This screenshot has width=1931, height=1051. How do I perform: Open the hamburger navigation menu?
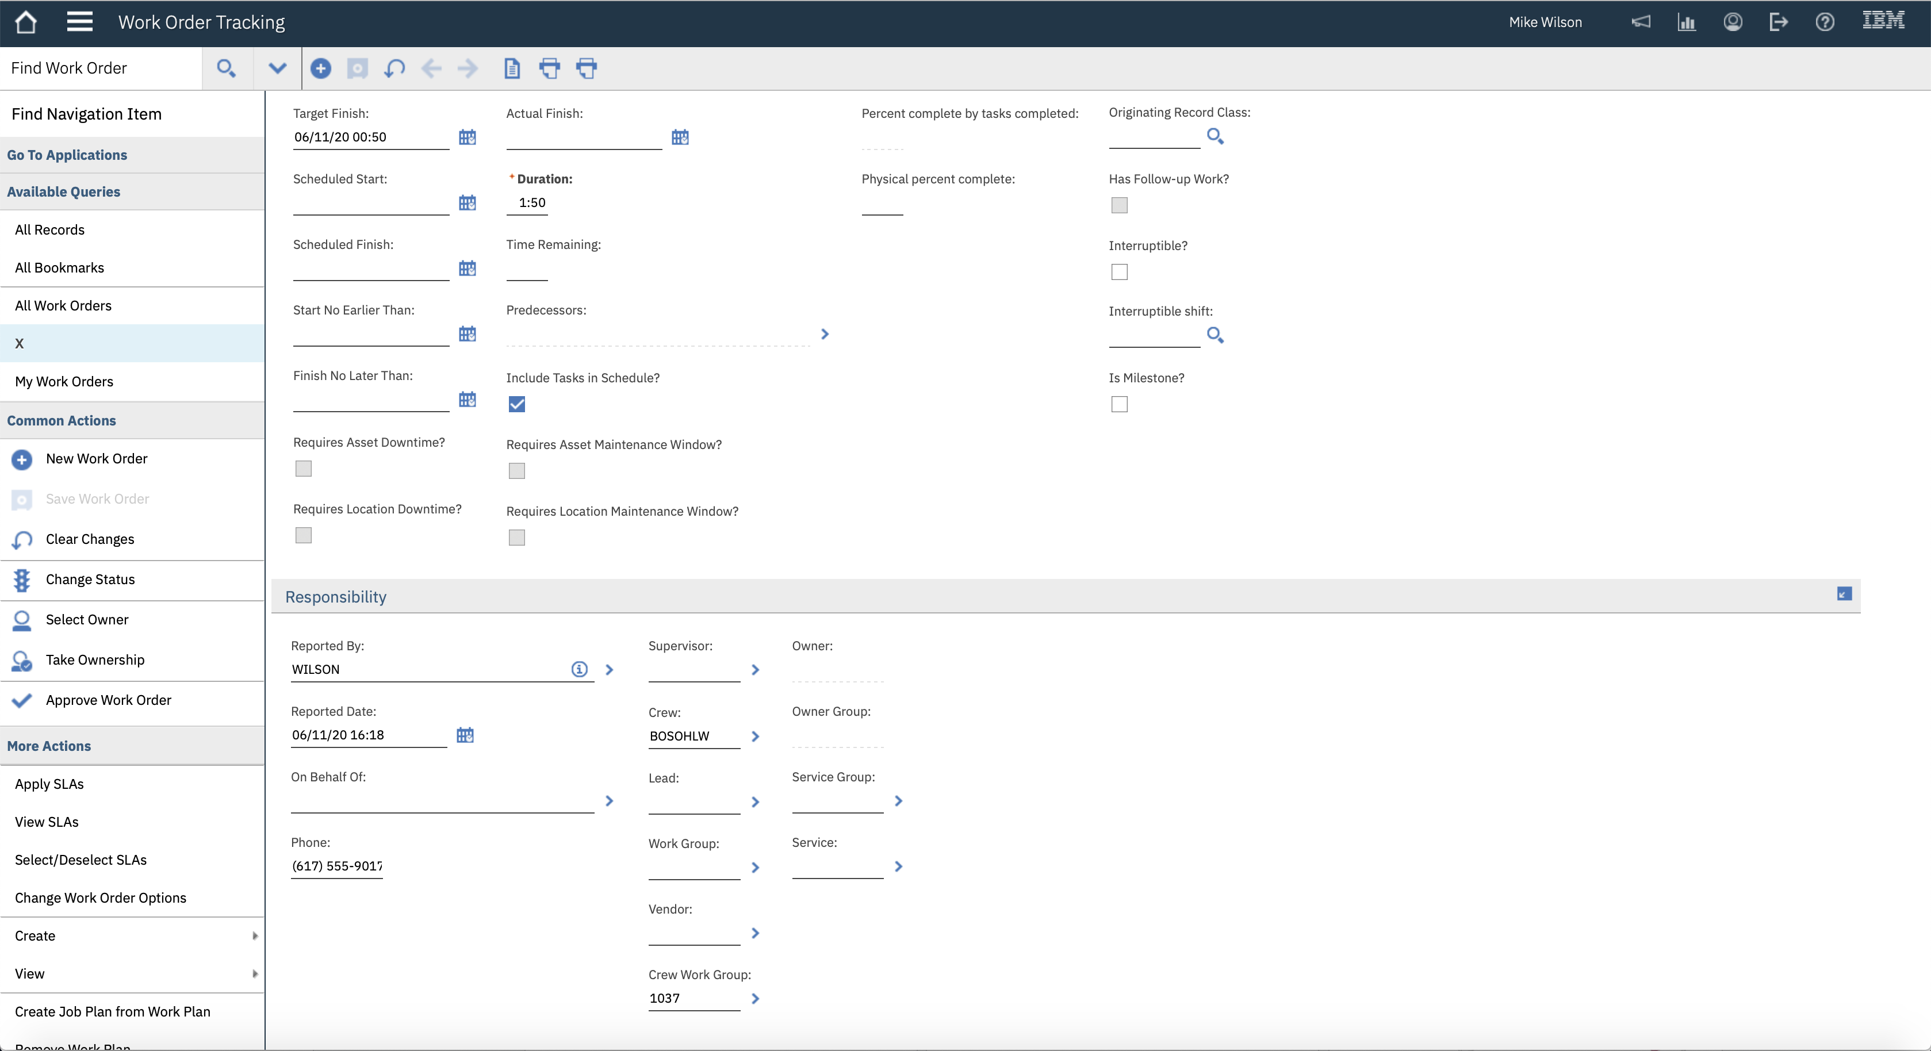click(x=79, y=22)
